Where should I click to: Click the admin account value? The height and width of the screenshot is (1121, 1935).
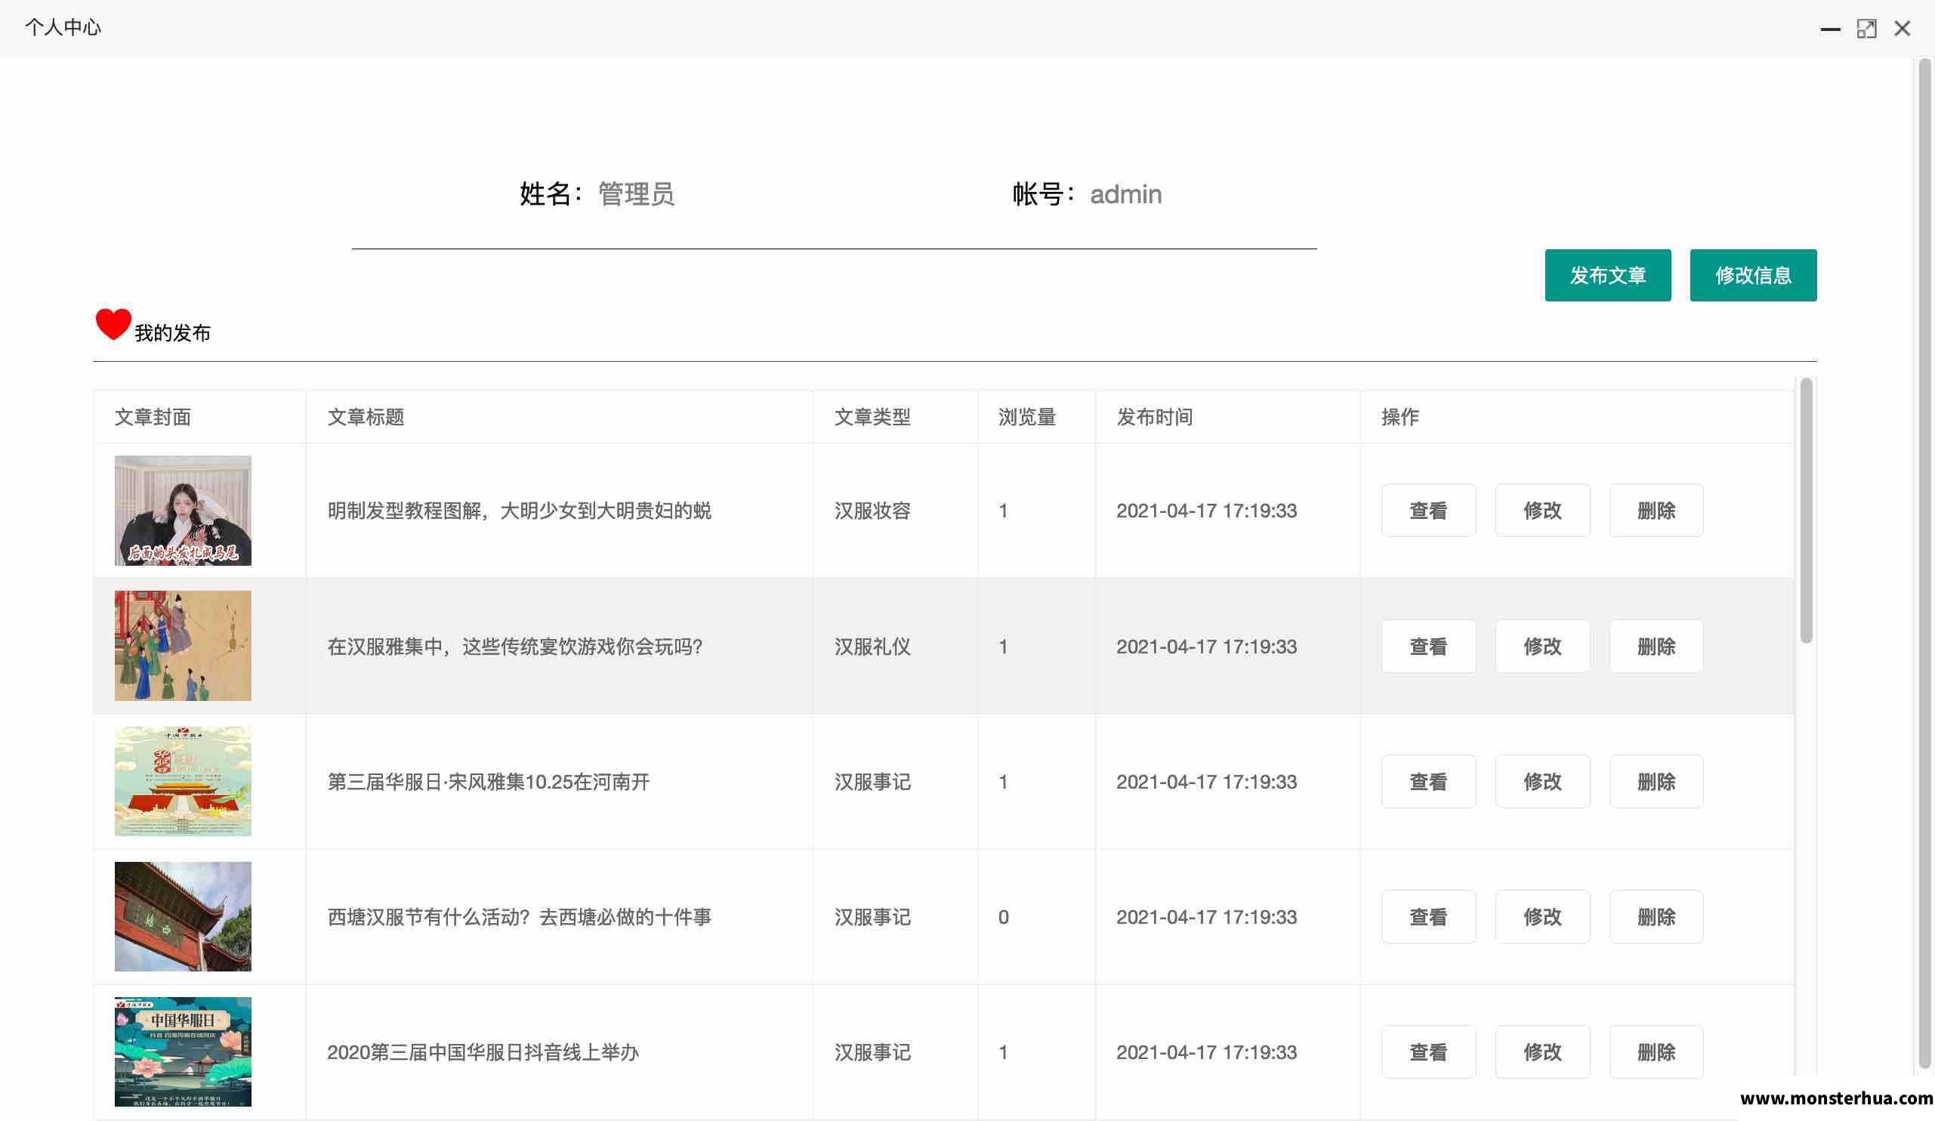(x=1125, y=193)
